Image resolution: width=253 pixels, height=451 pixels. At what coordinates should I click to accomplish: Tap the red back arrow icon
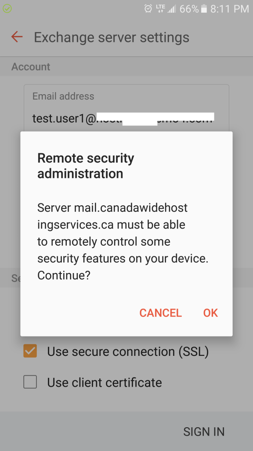point(17,37)
